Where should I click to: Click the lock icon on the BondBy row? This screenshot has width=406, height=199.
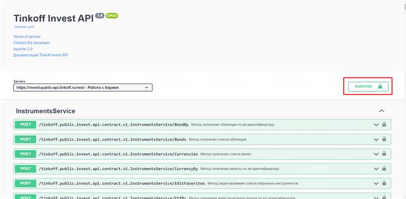click(x=384, y=124)
